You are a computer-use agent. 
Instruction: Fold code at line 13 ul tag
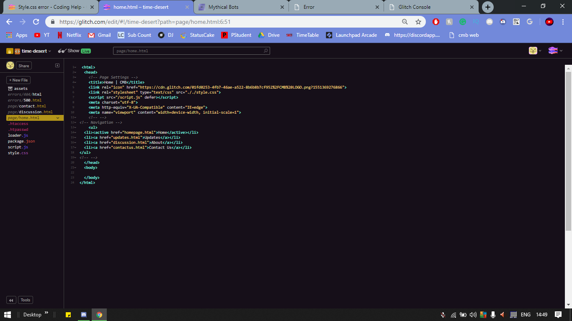75,127
